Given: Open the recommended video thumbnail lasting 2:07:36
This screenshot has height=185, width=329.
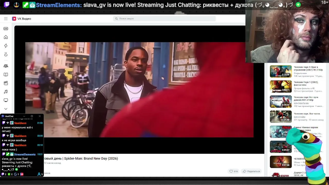Looking at the screenshot, I should coord(281,162).
